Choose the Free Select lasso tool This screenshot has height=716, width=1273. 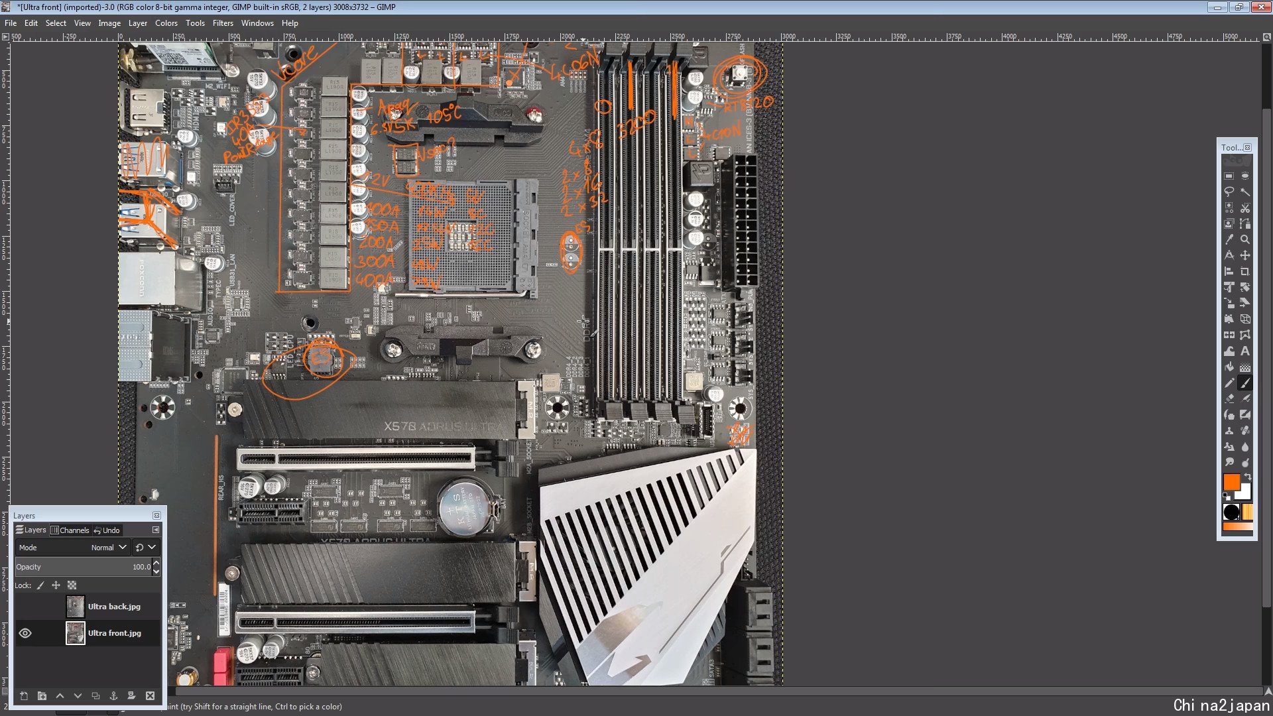tap(1229, 192)
